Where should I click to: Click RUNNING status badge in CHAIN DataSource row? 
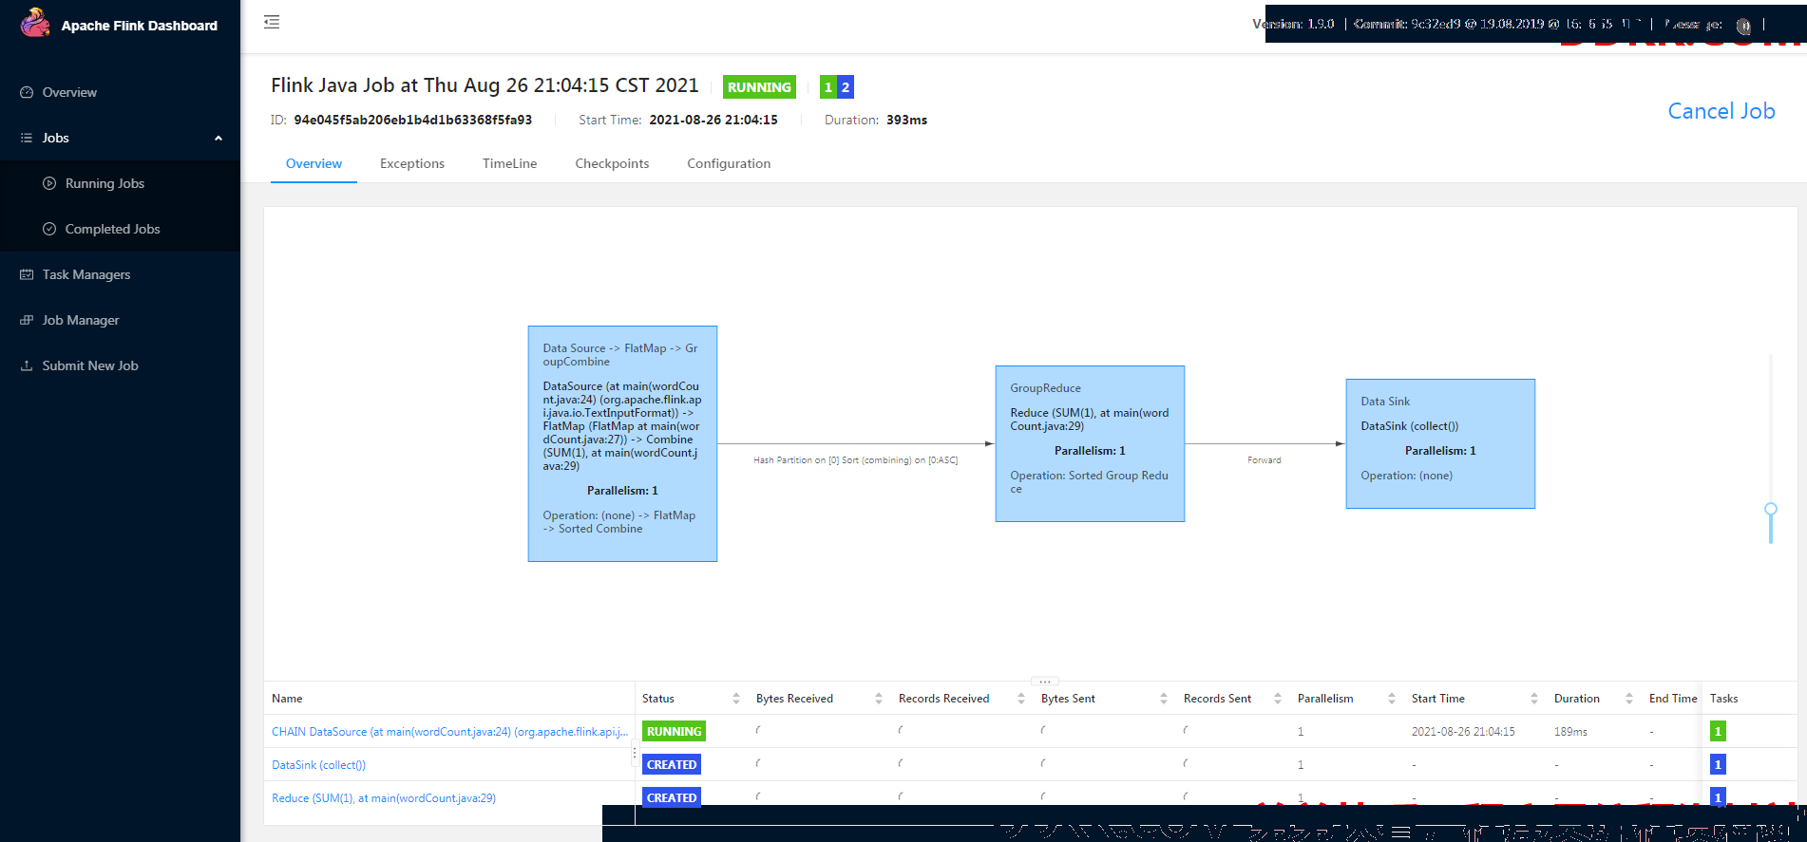pos(674,732)
